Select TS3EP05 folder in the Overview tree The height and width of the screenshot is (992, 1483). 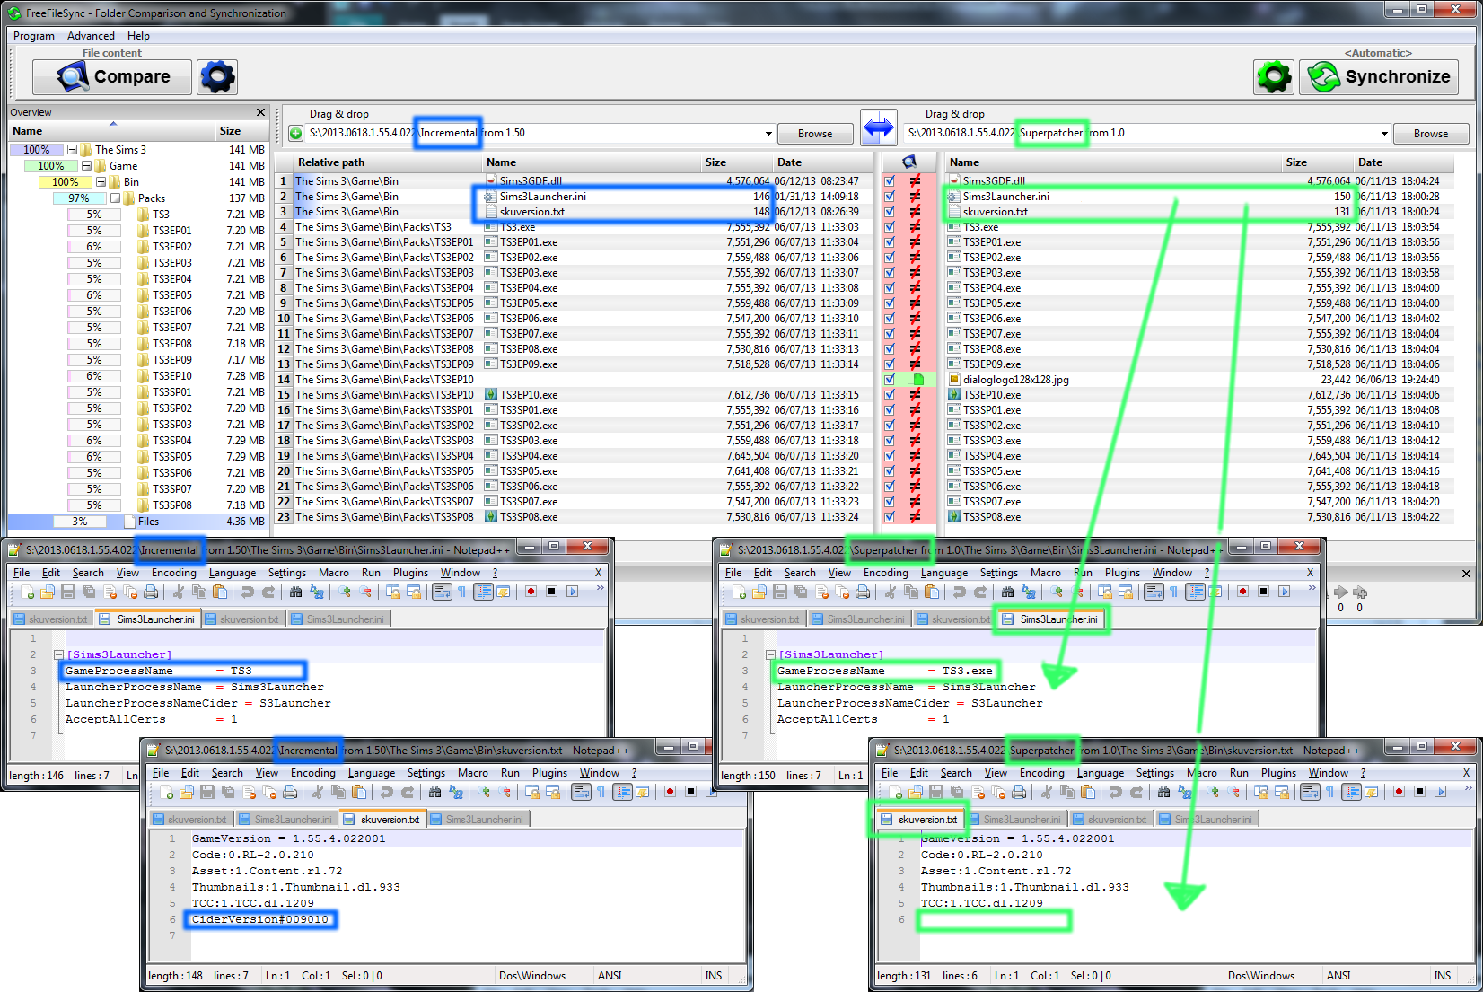171,295
